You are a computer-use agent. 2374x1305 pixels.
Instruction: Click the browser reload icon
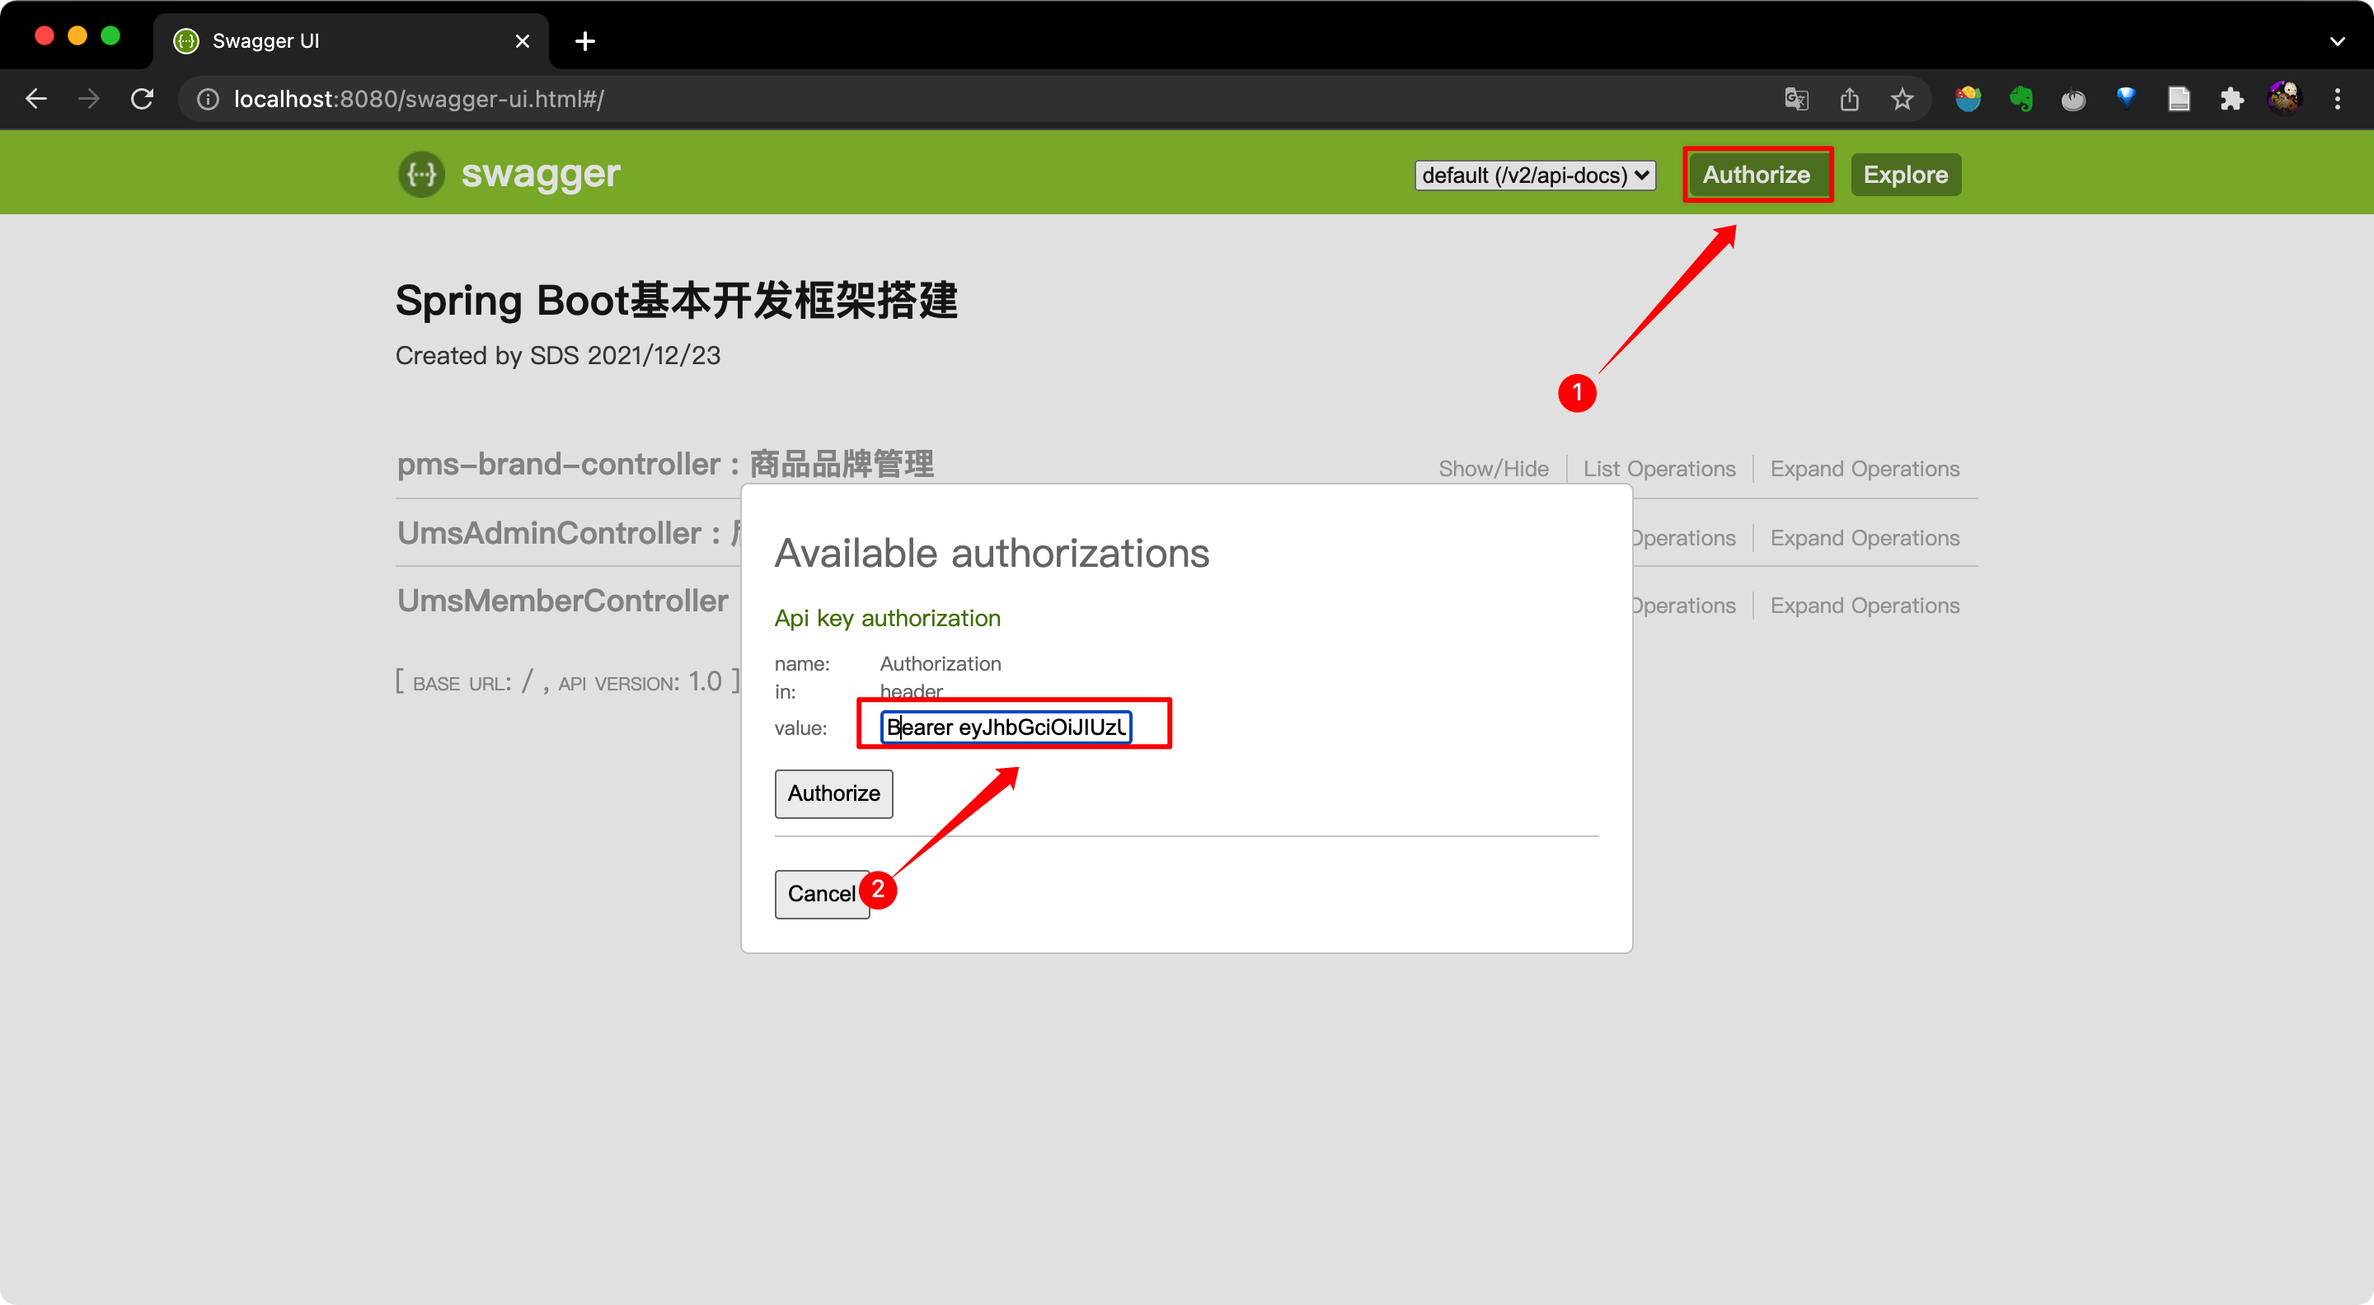point(142,99)
